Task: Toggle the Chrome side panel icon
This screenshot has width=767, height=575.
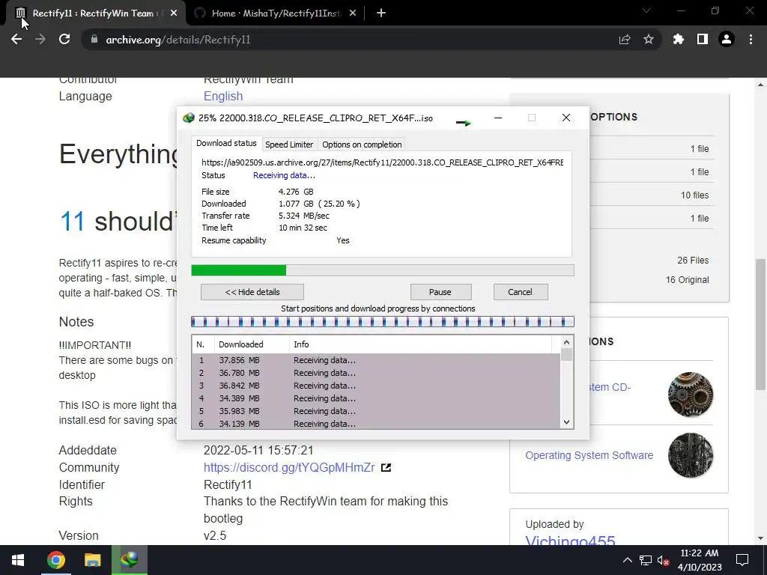Action: [x=703, y=39]
